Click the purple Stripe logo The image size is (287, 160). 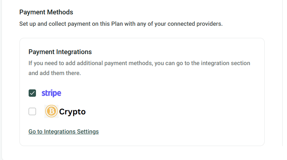click(x=51, y=93)
